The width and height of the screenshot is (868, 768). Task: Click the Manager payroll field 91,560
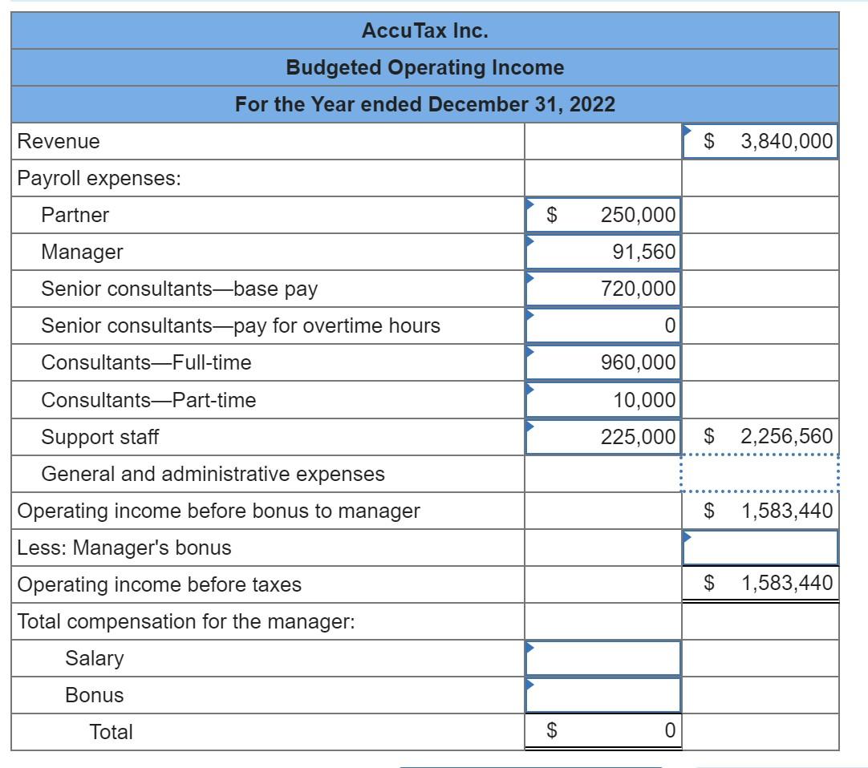click(602, 252)
